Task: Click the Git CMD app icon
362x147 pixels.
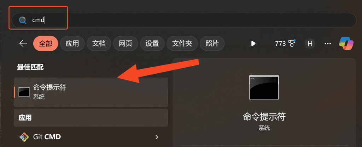Action: (24, 137)
